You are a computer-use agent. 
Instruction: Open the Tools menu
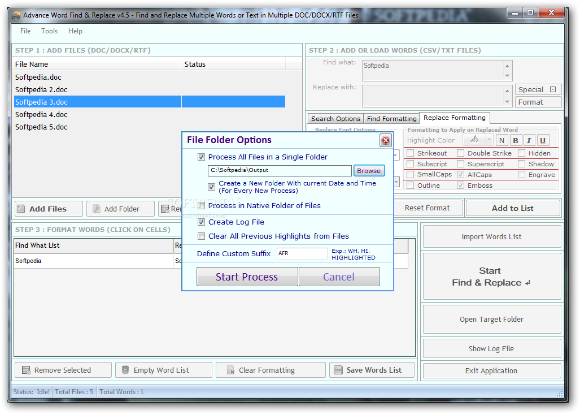point(49,31)
